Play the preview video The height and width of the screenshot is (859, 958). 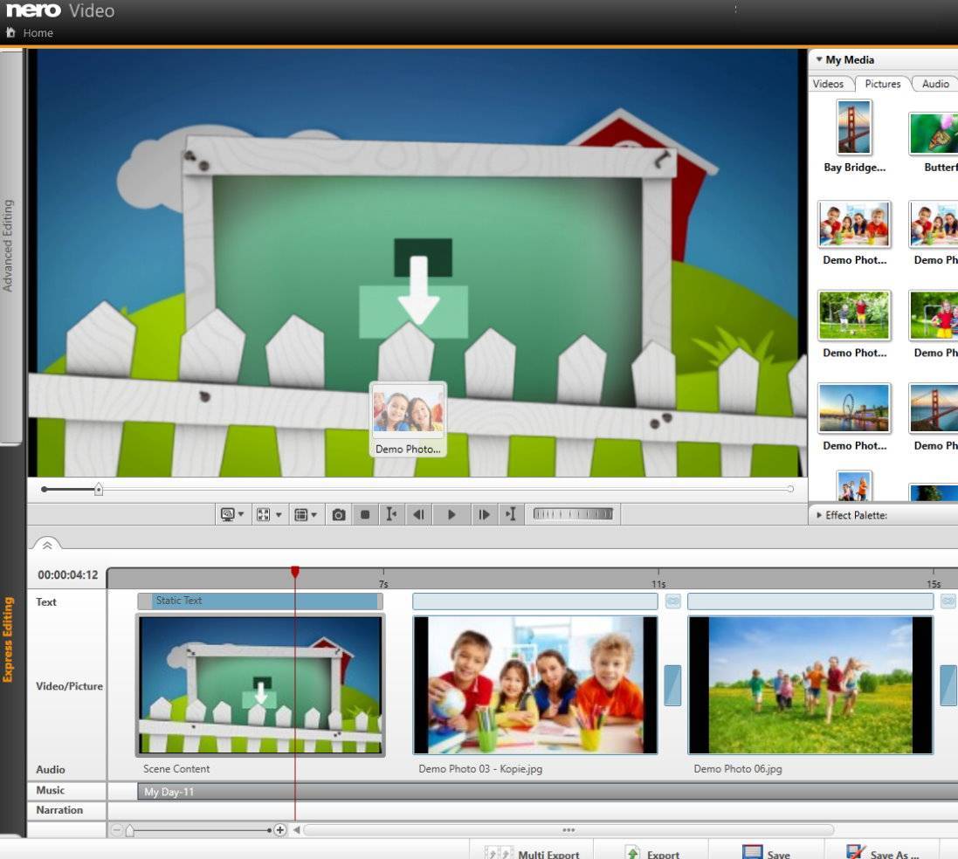(x=451, y=515)
